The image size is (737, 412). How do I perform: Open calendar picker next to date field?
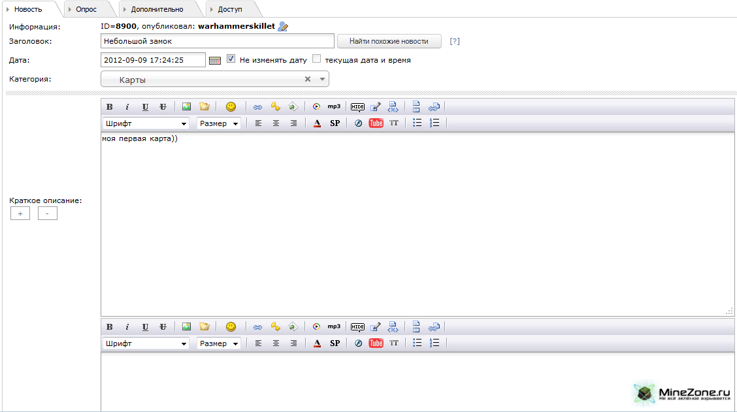215,60
